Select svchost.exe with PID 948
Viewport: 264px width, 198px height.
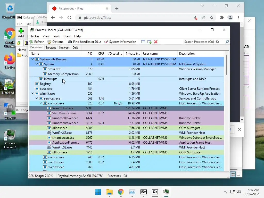[x=126, y=157]
